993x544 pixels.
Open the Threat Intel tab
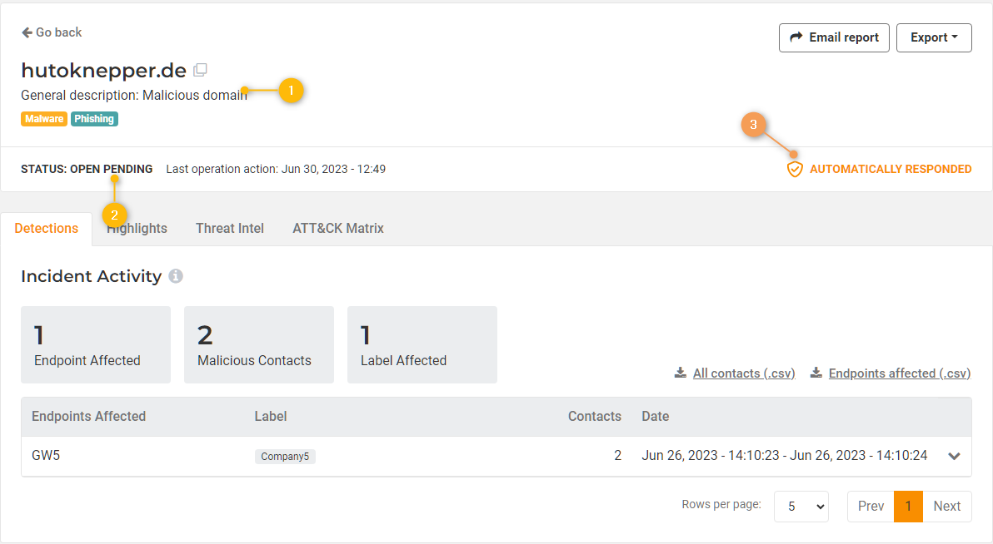(x=230, y=228)
